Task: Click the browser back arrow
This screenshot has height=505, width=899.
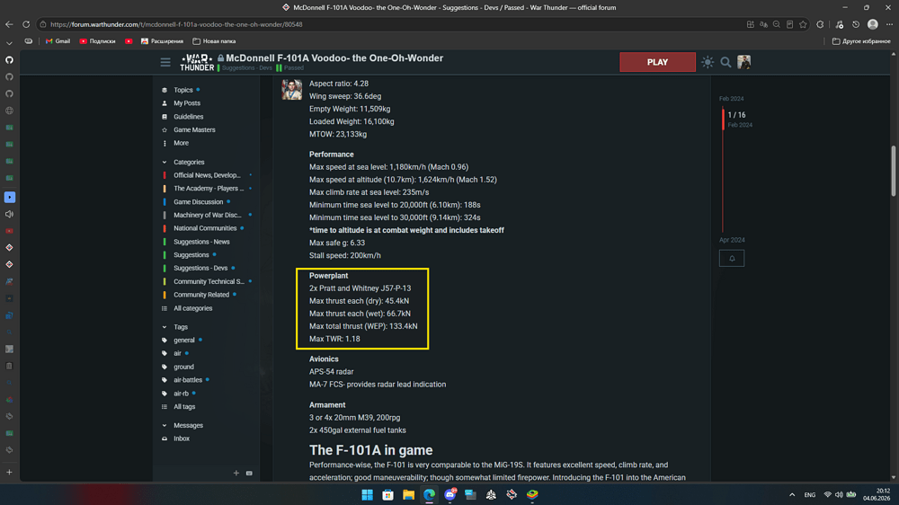Action: click(x=9, y=24)
